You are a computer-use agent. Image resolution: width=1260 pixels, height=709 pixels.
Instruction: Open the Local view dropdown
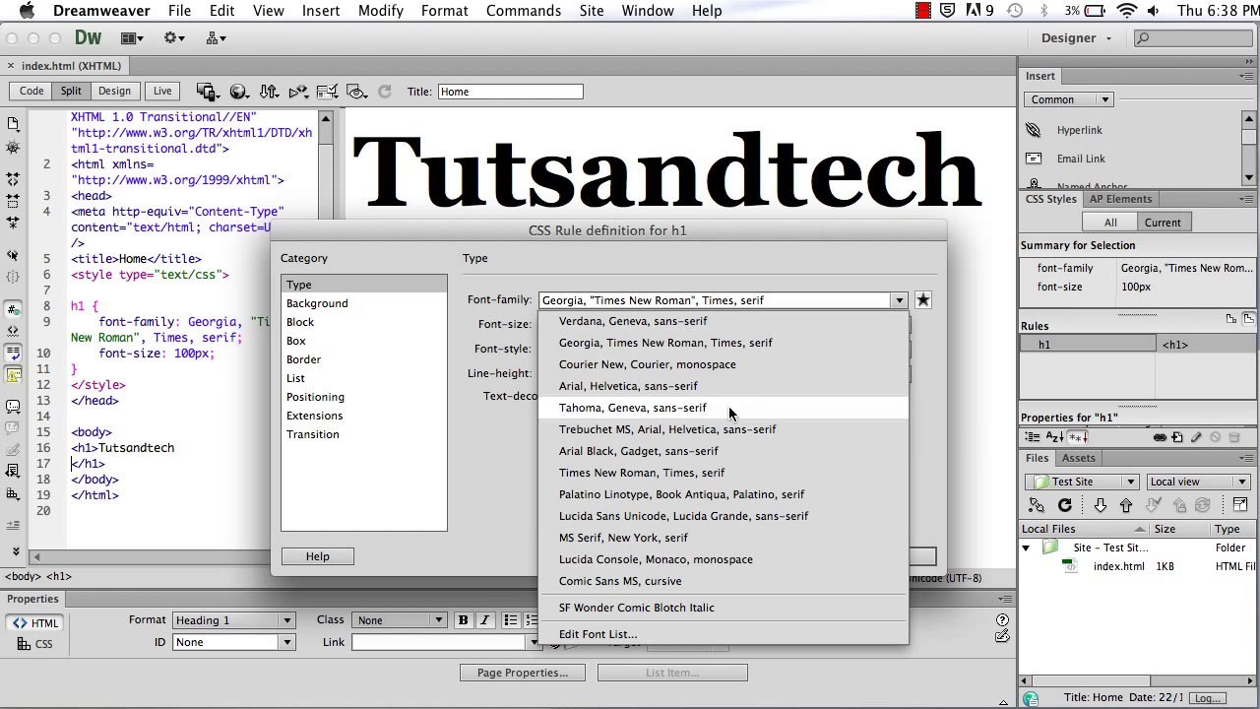pyautogui.click(x=1198, y=482)
